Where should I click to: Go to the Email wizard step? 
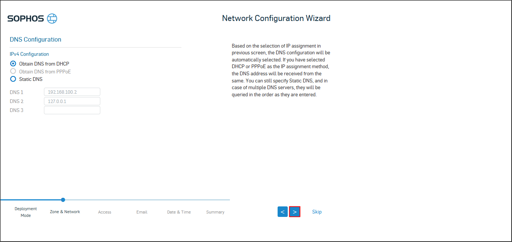(142, 212)
